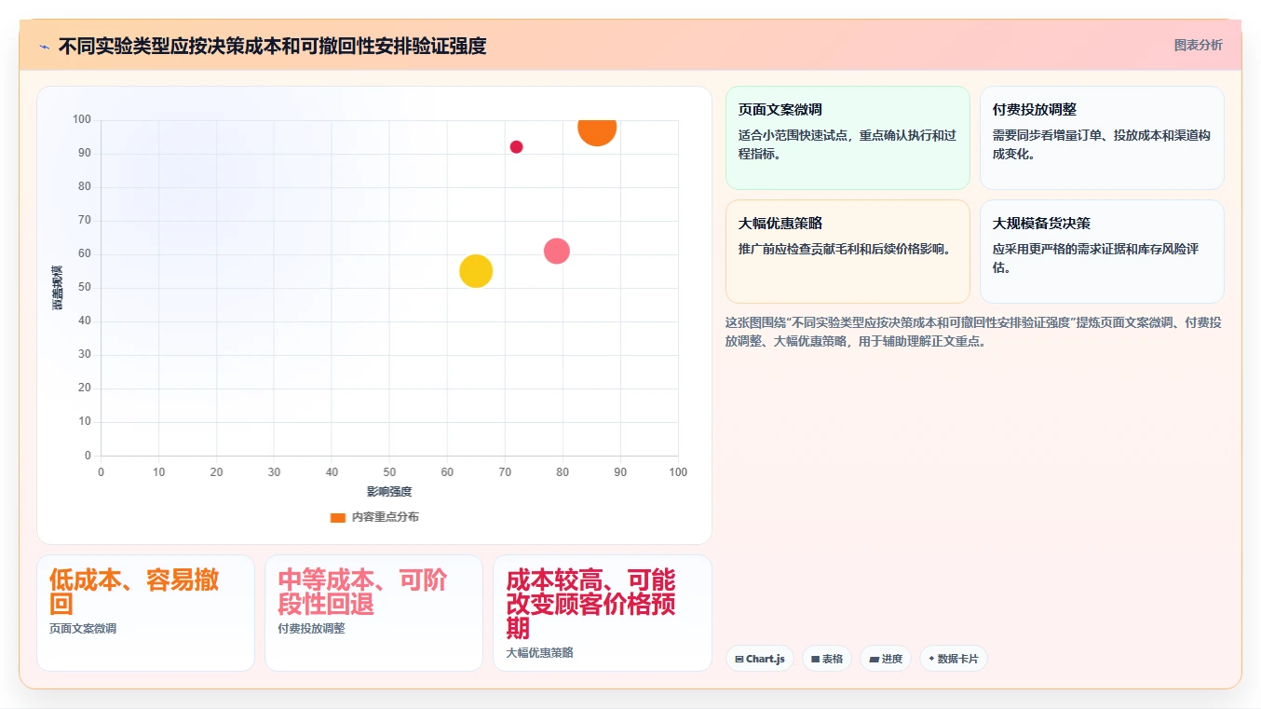The height and width of the screenshot is (709, 1261).
Task: Open the 页面文案微调 info card
Action: point(847,138)
